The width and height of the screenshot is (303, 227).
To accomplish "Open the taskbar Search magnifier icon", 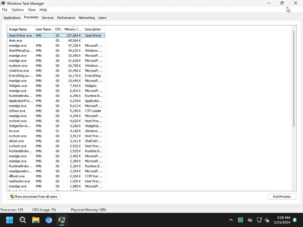I will point(22,220).
